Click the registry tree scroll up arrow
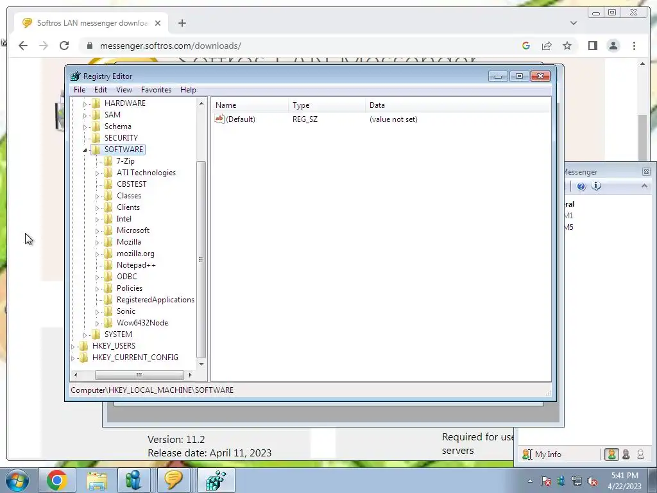 201,103
